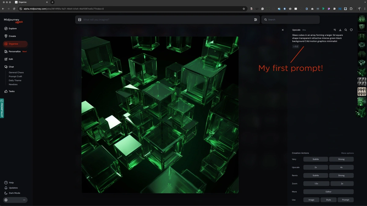Click the Promptalot side tab
The width and height of the screenshot is (367, 206).
pos(2,108)
